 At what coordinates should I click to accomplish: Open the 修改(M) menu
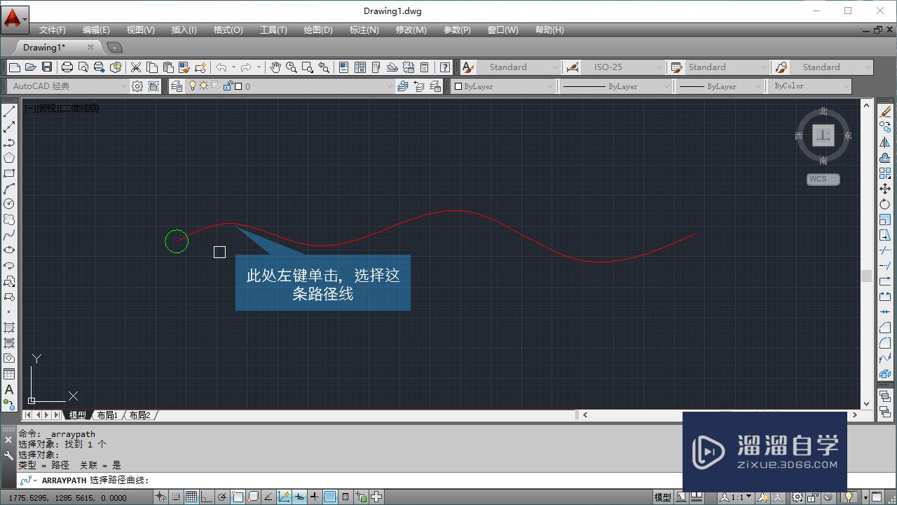[x=411, y=30]
